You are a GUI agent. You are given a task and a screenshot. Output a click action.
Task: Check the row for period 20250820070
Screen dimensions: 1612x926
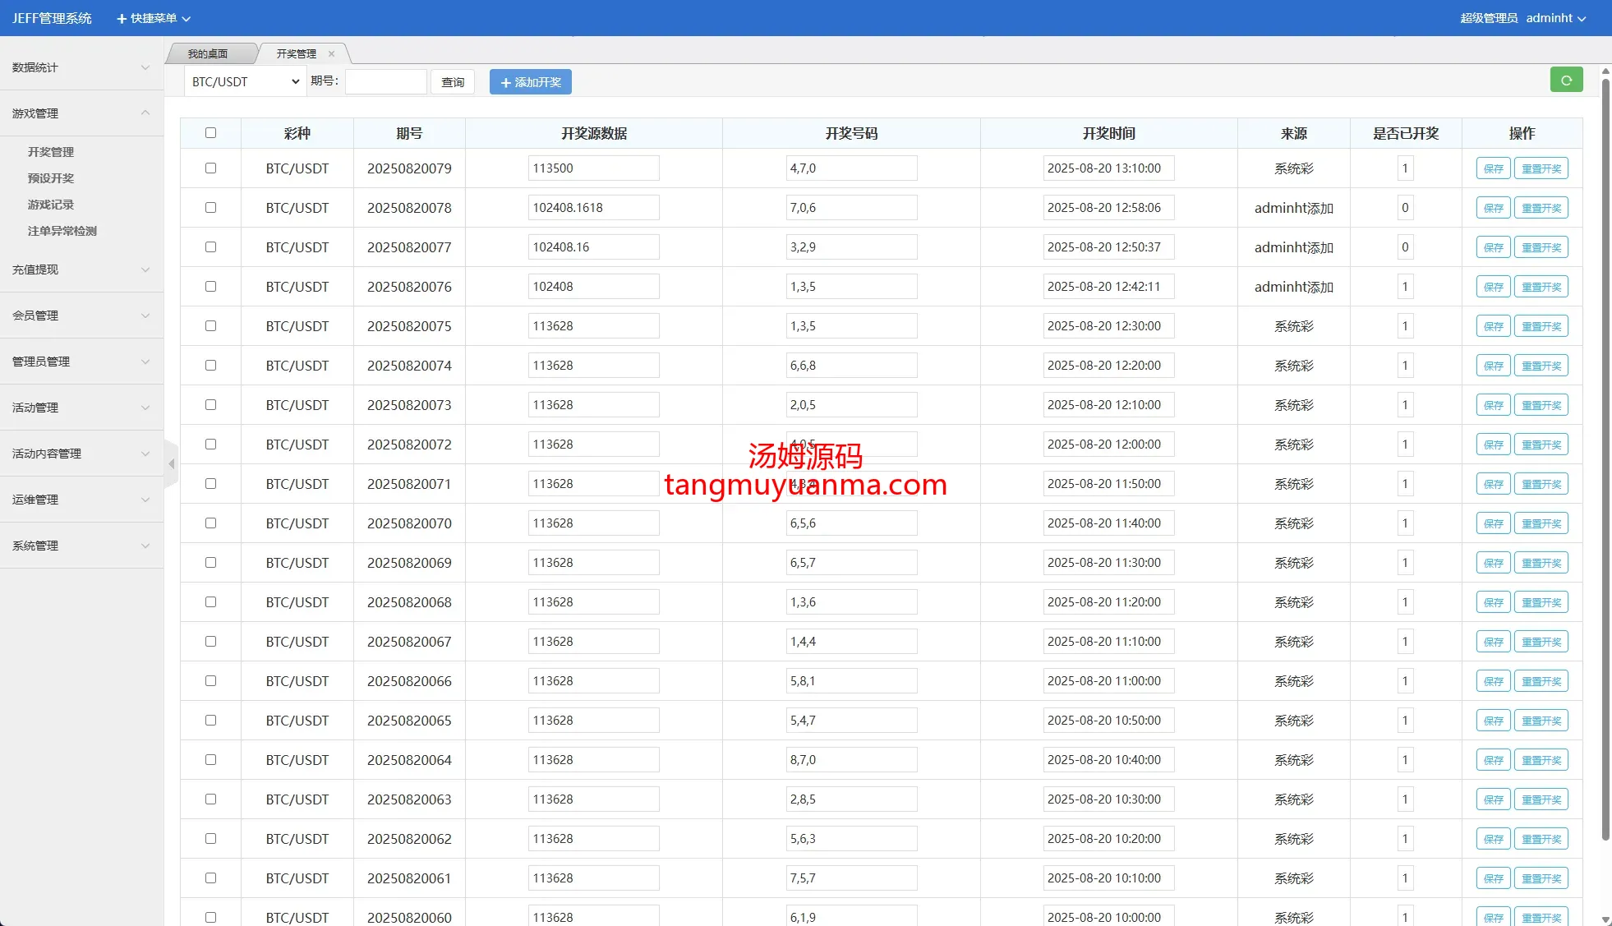[210, 523]
